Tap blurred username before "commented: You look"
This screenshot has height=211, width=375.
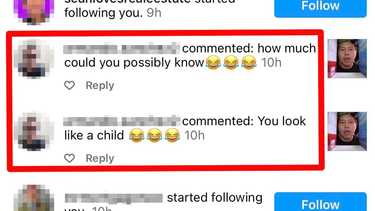pos(122,121)
